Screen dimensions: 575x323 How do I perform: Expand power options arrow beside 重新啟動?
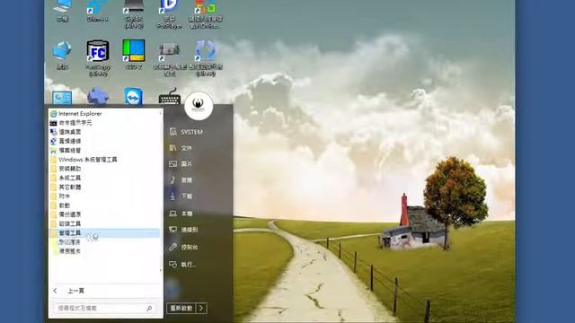pyautogui.click(x=201, y=309)
